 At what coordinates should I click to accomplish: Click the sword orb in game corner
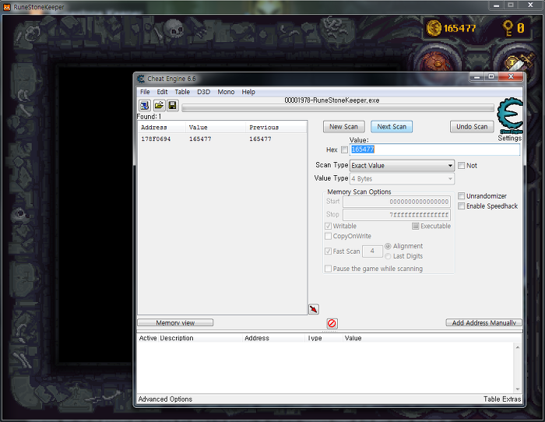click(519, 62)
